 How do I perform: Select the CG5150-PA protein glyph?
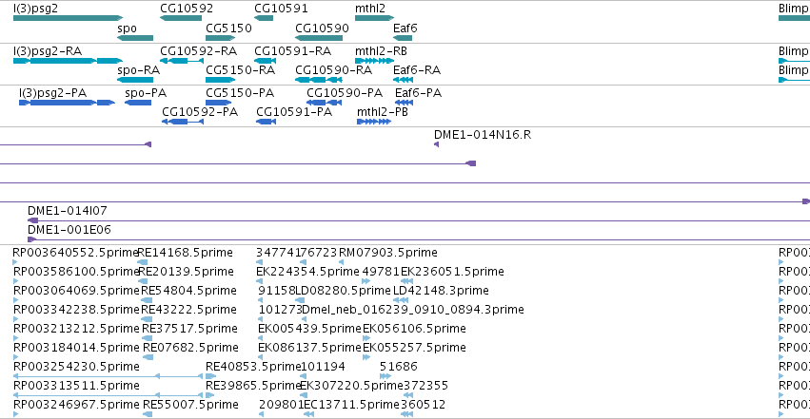click(219, 103)
